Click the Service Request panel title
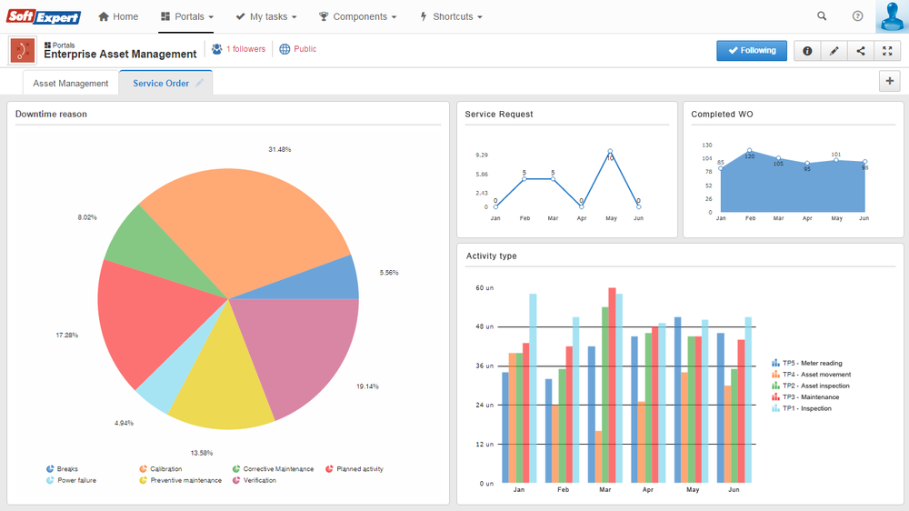 (x=498, y=115)
